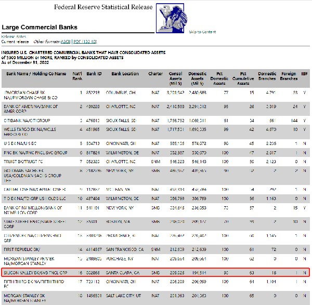The height and width of the screenshot is (305, 312).
Task: Click the 324,646 assets value for NY Mellon
Action: [x=177, y=208]
